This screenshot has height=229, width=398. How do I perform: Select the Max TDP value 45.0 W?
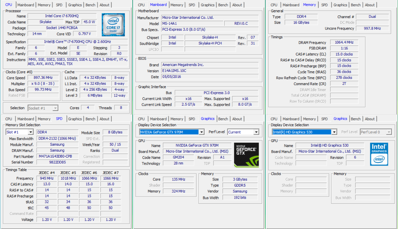point(89,22)
